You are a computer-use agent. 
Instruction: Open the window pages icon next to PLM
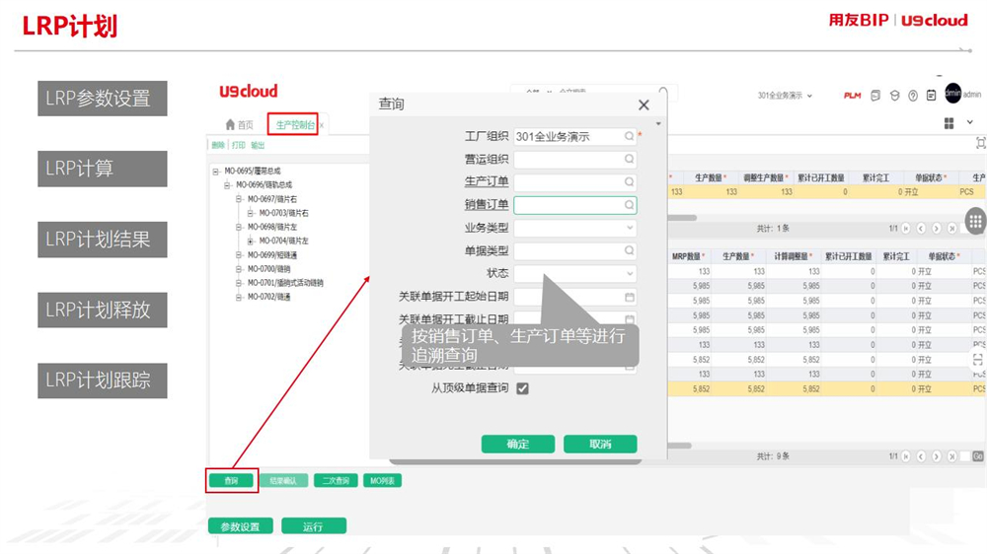[x=874, y=96]
